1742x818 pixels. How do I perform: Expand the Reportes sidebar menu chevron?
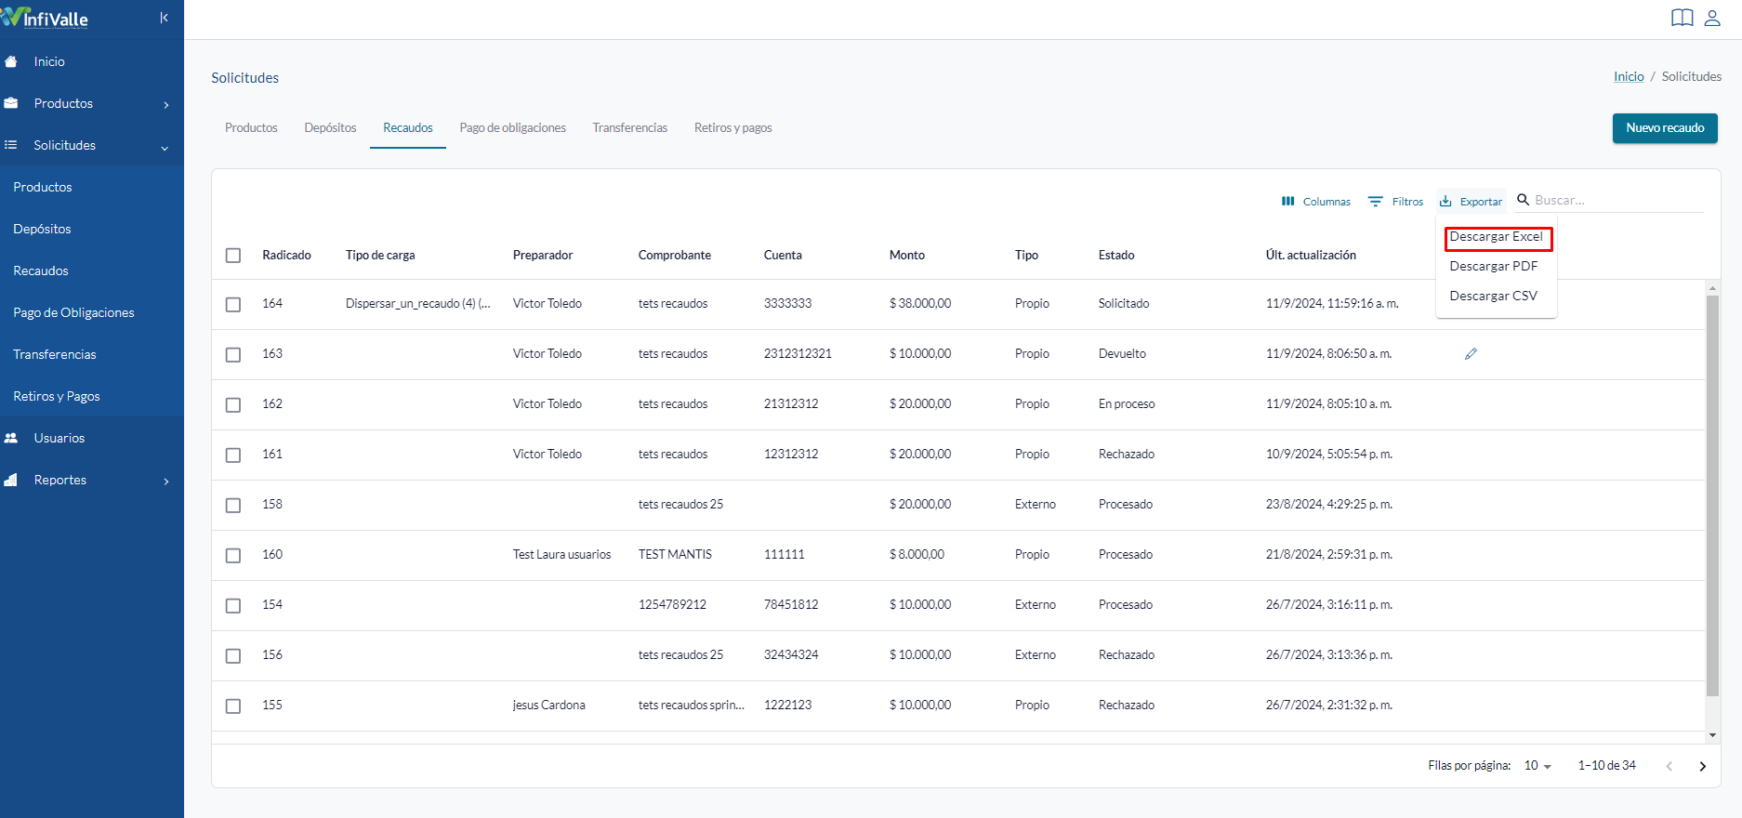pos(166,482)
